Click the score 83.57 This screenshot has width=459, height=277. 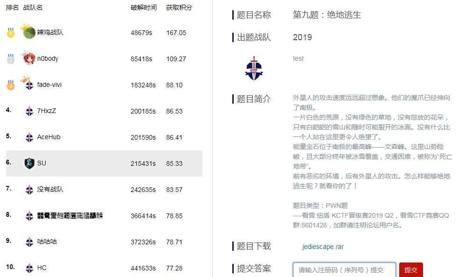pyautogui.click(x=174, y=190)
